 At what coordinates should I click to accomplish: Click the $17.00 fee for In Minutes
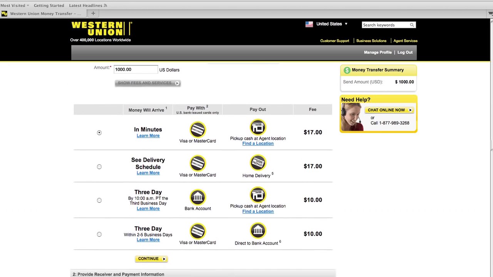pos(313,132)
